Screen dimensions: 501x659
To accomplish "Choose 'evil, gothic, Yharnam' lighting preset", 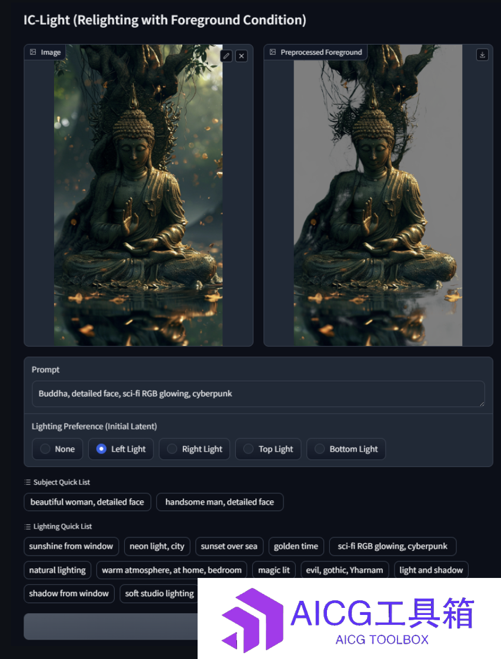I will pos(345,570).
